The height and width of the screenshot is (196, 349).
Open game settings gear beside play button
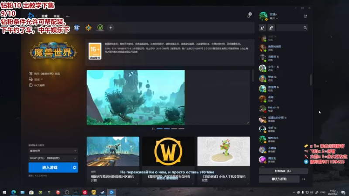75,168
